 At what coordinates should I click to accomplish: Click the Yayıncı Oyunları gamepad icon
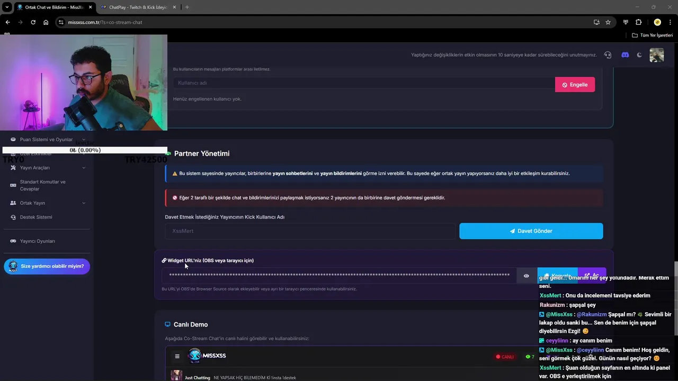coord(14,241)
